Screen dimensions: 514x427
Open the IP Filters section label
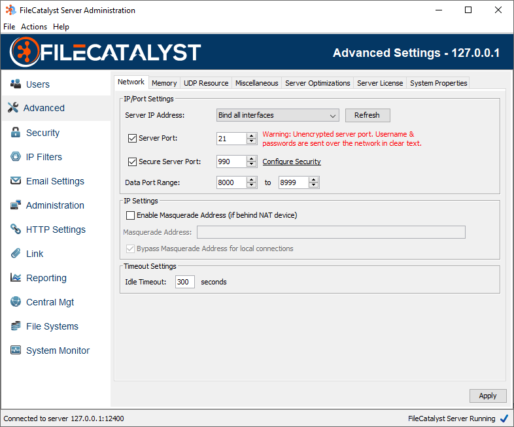(44, 157)
